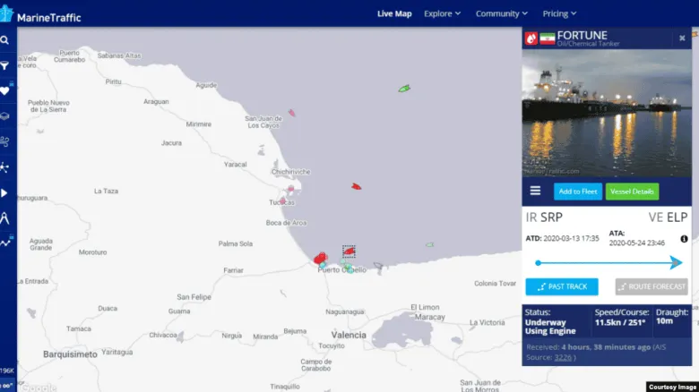The image size is (699, 392).
Task: Open the search tool in the sidebar
Action: point(5,40)
